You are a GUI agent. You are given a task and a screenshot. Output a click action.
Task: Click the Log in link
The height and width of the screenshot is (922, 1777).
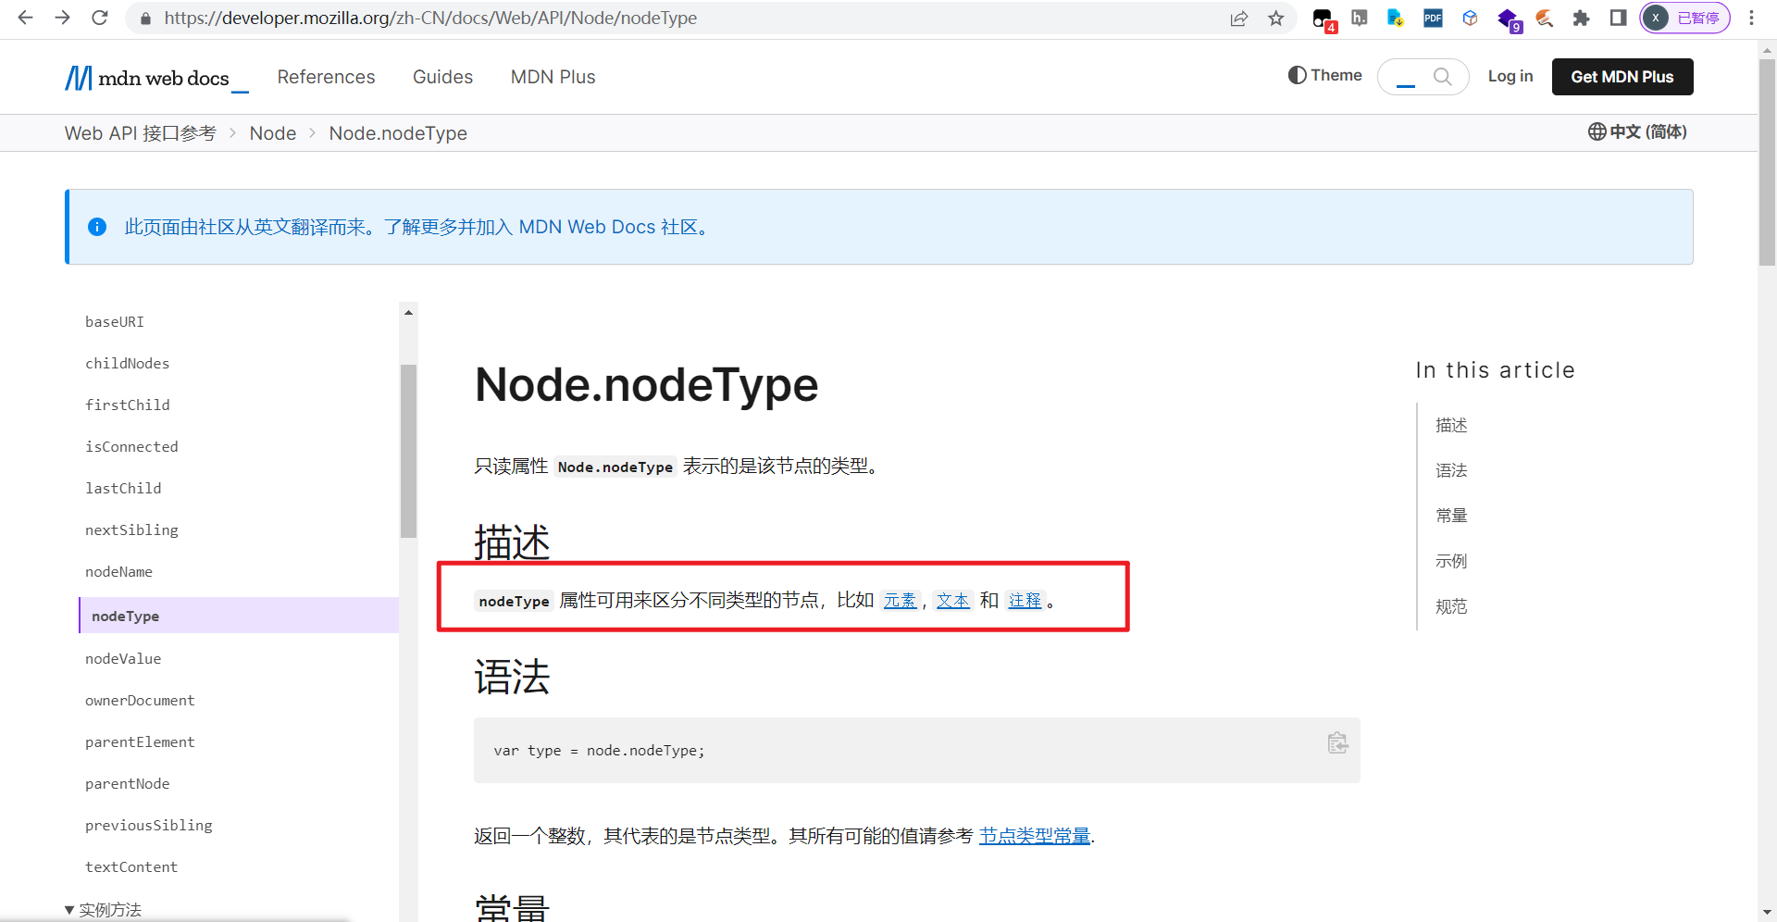click(x=1510, y=76)
